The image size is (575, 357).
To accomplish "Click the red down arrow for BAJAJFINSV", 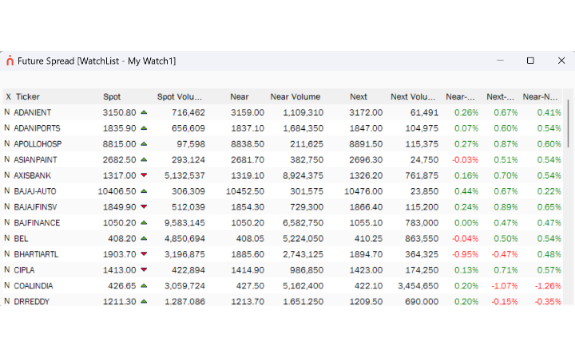I will tap(144, 206).
